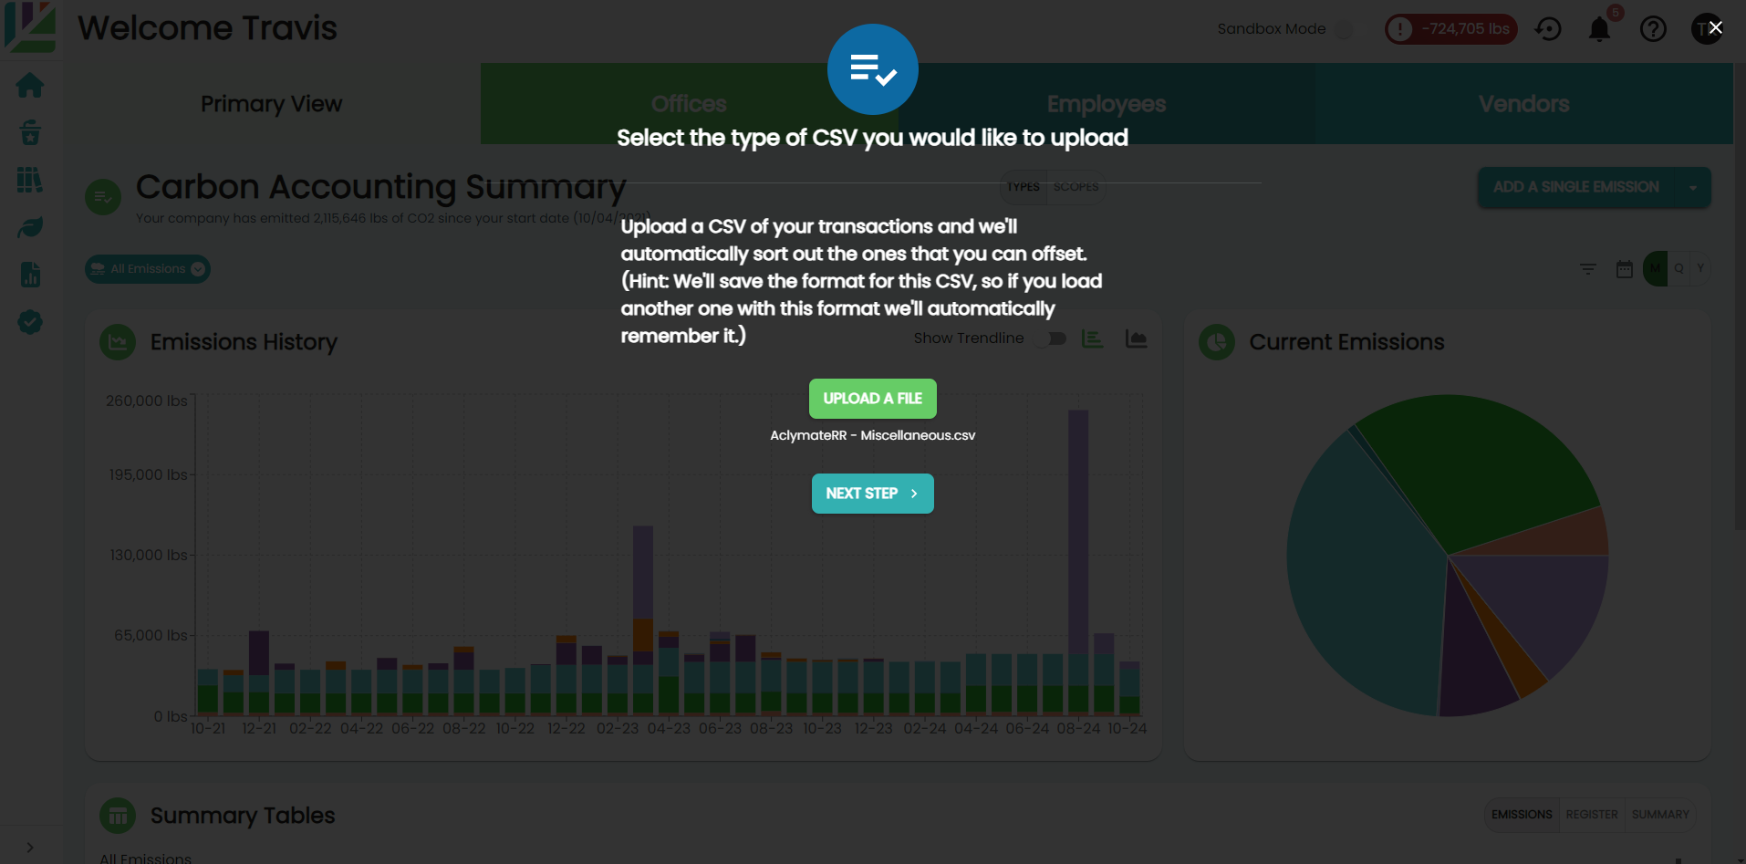Select monthly M period toggle
The width and height of the screenshot is (1746, 864).
point(1655,269)
